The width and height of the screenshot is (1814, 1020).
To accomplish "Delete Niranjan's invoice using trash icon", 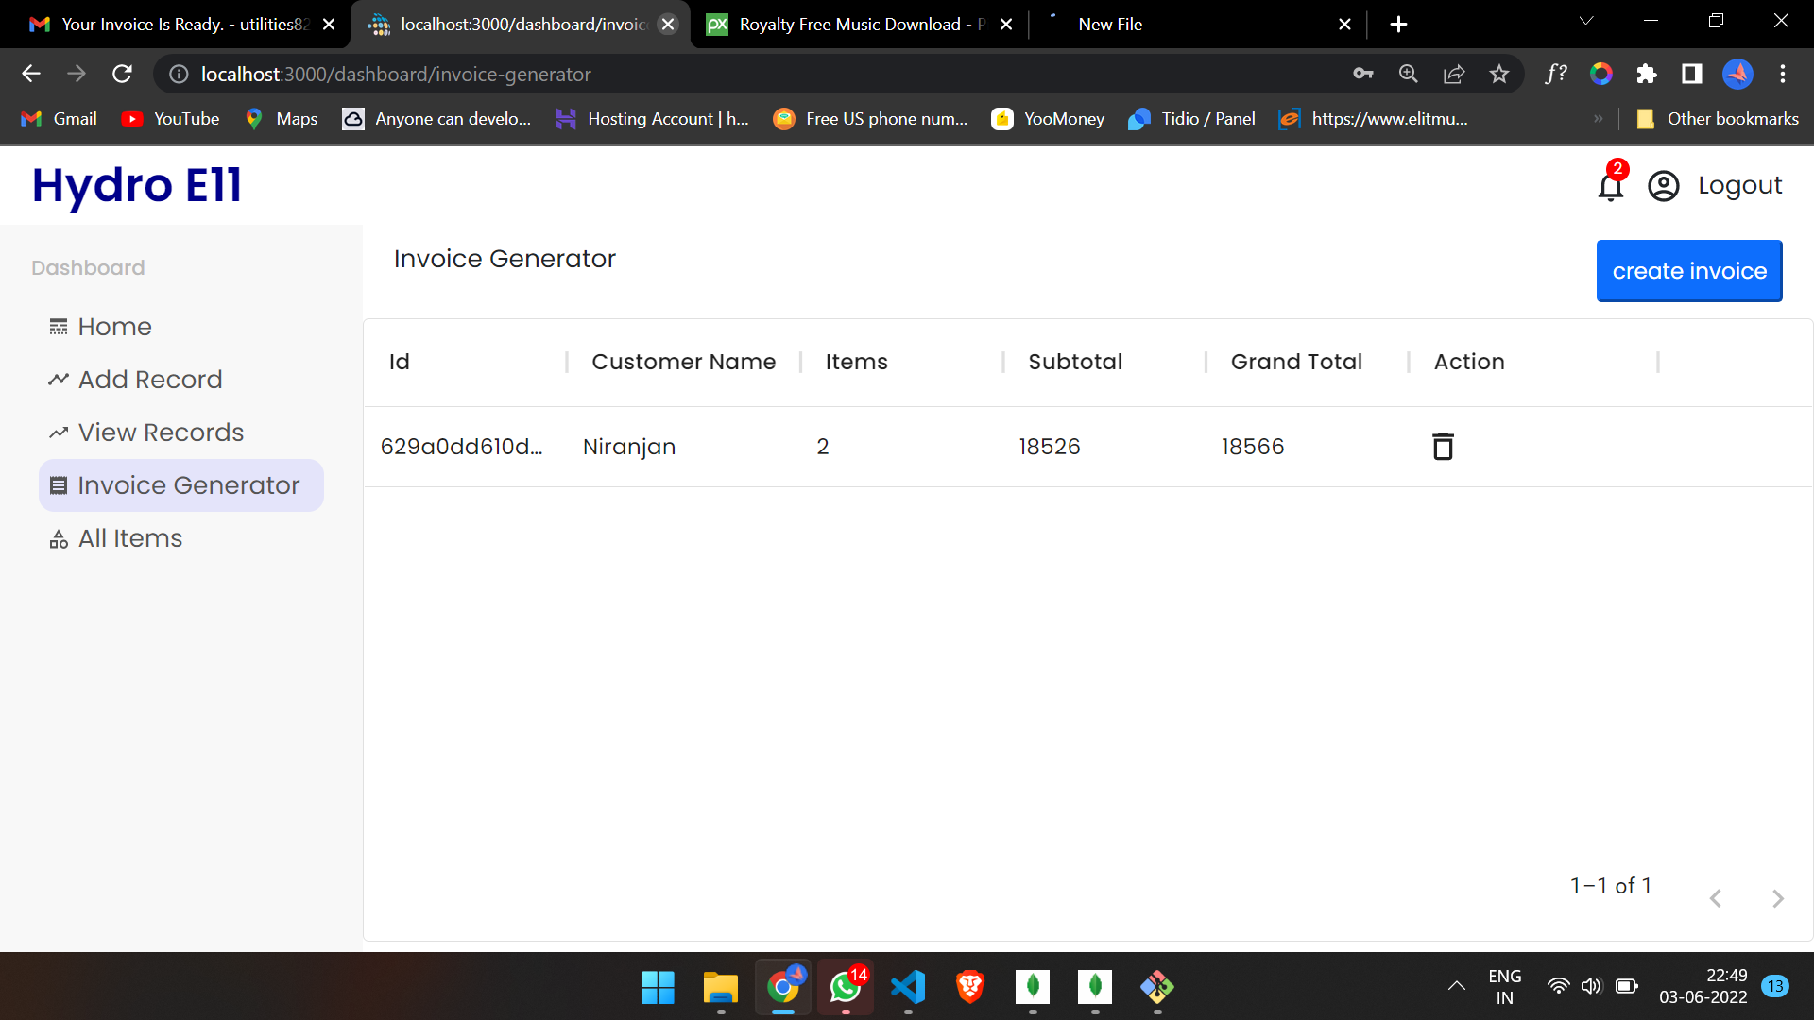I will (x=1442, y=446).
